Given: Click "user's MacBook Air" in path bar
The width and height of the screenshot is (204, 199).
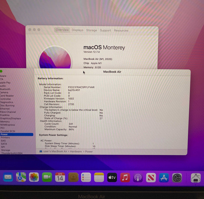Looking at the screenshot, I should pos(55,151).
